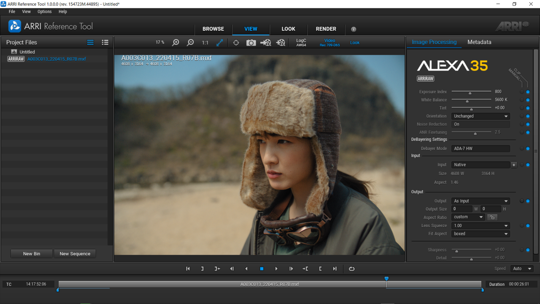Open the Options menu

coord(44,12)
